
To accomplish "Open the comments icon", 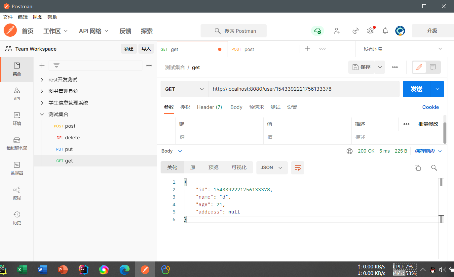I will (433, 67).
